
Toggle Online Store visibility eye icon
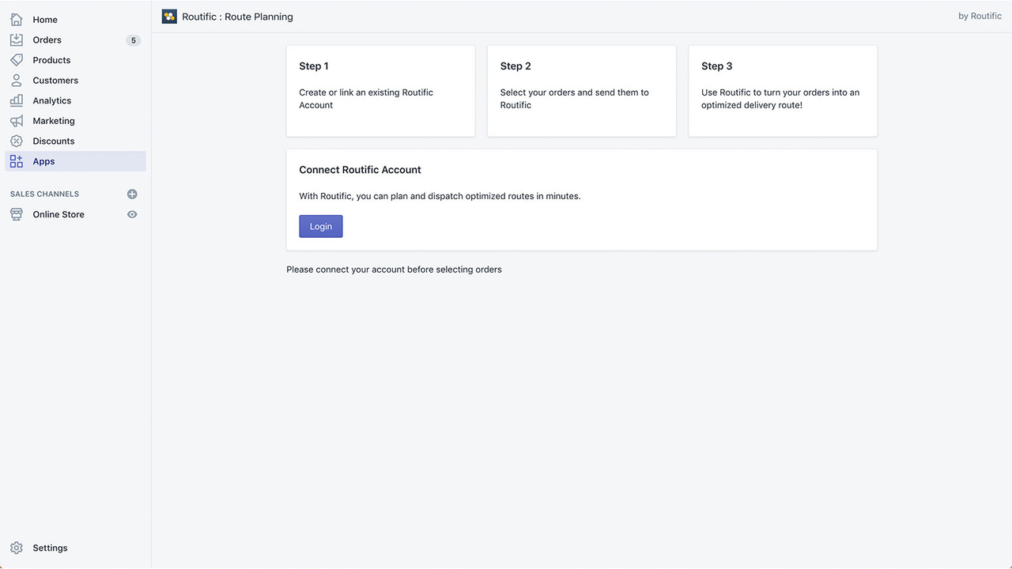[x=132, y=214]
